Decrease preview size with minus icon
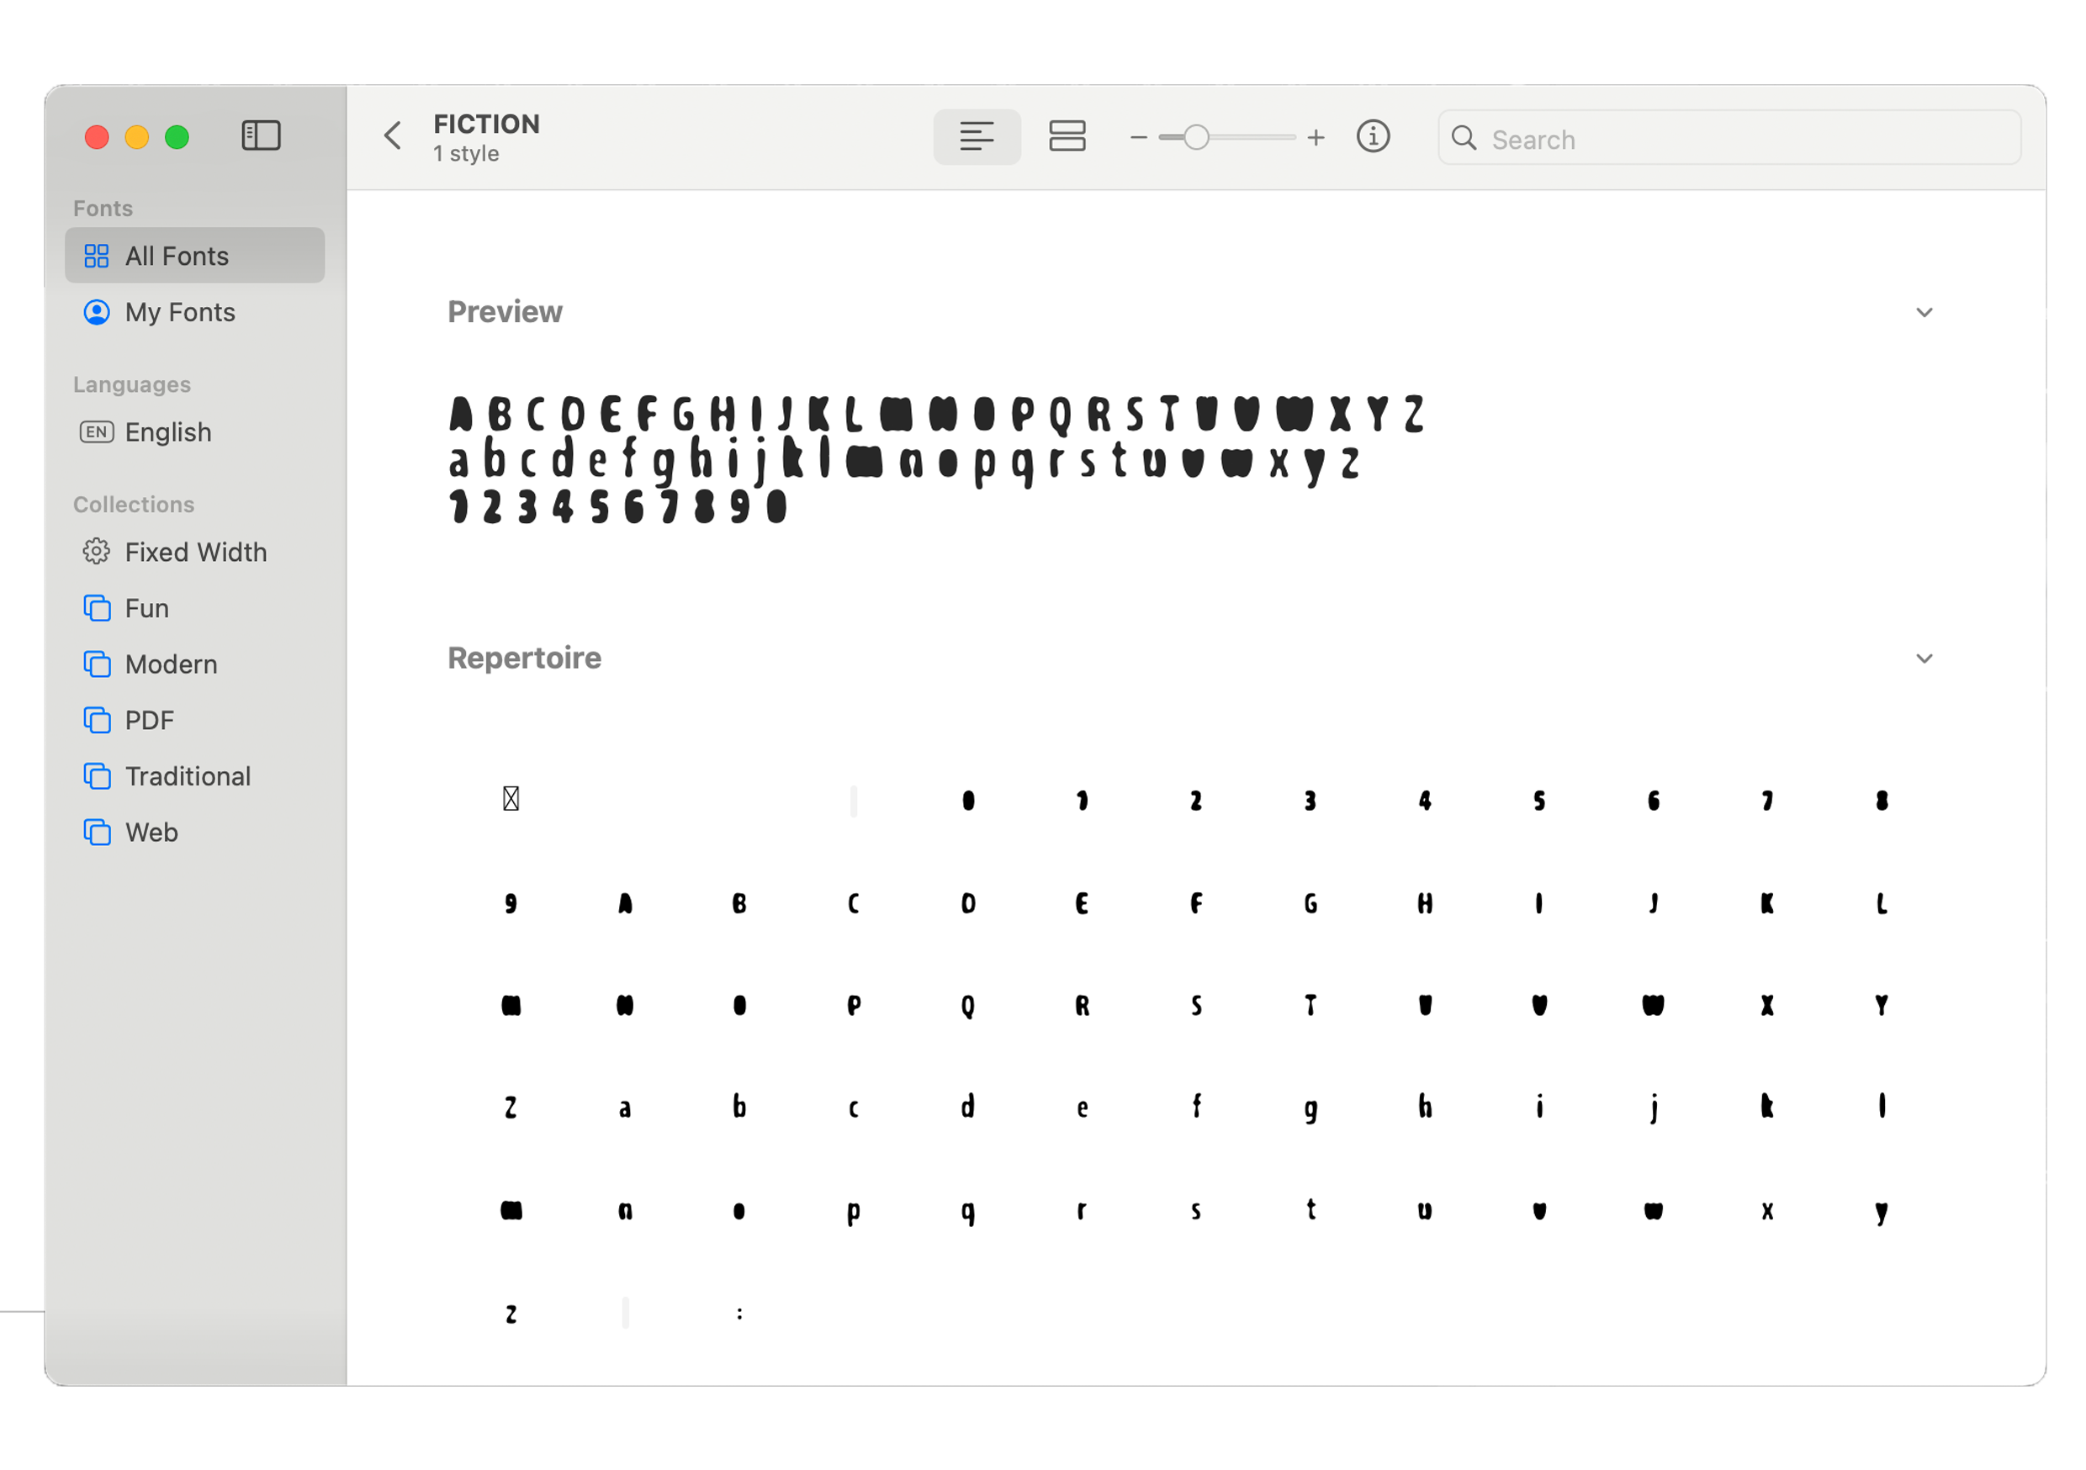Viewport: 2086px width, 1470px height. [x=1138, y=138]
